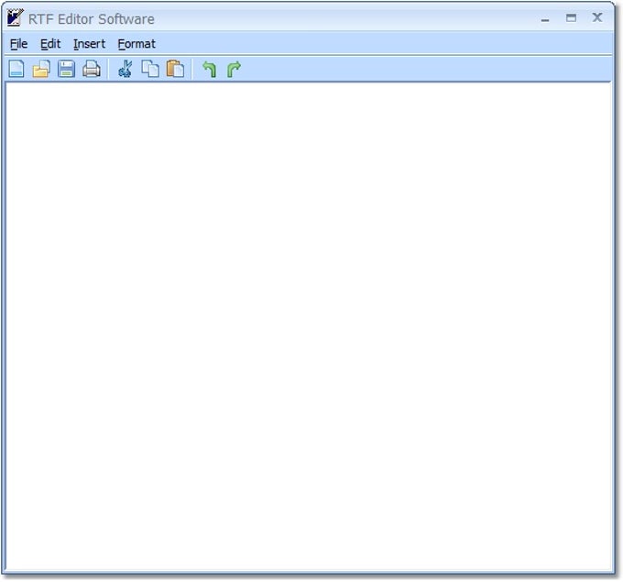Click the Copy icon in the toolbar

150,69
